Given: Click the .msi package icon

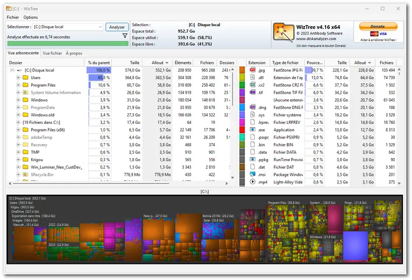Looking at the screenshot, I should pyautogui.click(x=253, y=174).
